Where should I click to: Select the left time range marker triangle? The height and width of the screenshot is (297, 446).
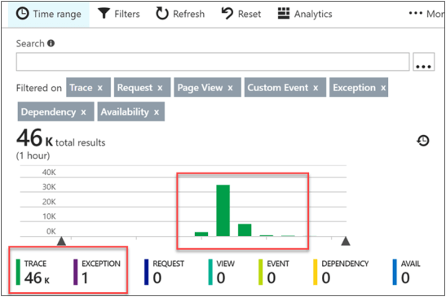[61, 241]
